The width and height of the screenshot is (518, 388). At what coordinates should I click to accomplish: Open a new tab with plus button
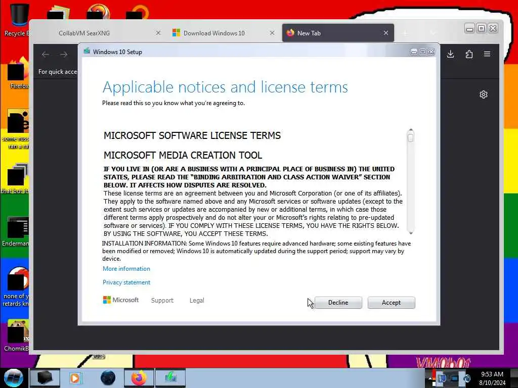pyautogui.click(x=405, y=33)
